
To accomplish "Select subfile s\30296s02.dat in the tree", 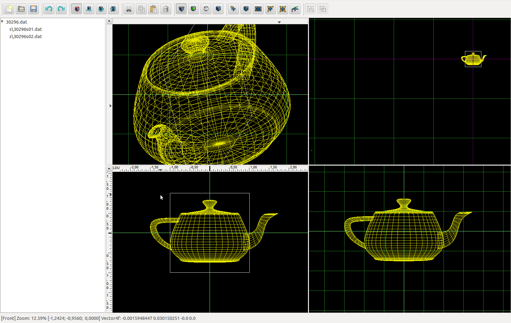I will tap(26, 37).
